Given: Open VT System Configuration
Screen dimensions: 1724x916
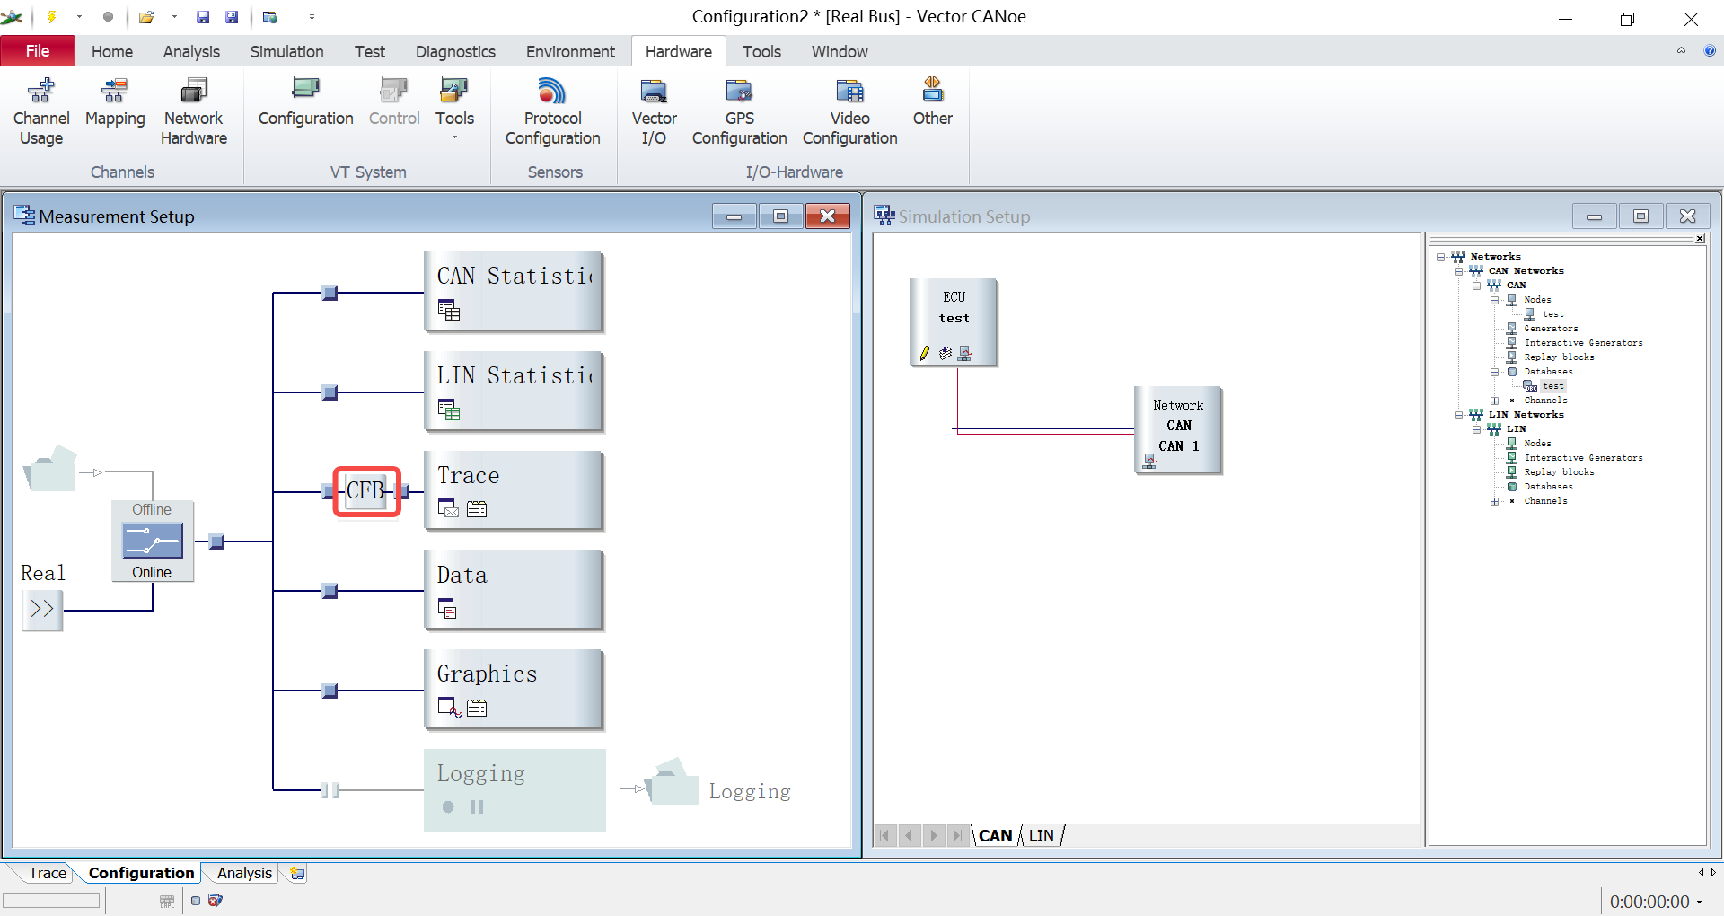Looking at the screenshot, I should (x=305, y=103).
